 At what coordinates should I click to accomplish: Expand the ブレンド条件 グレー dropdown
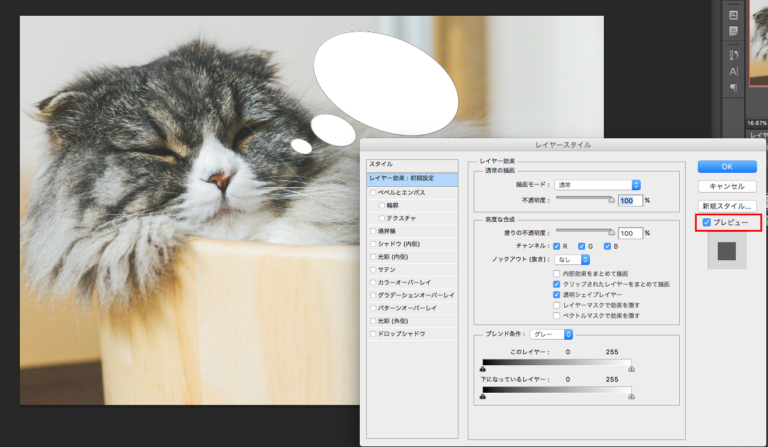[551, 334]
